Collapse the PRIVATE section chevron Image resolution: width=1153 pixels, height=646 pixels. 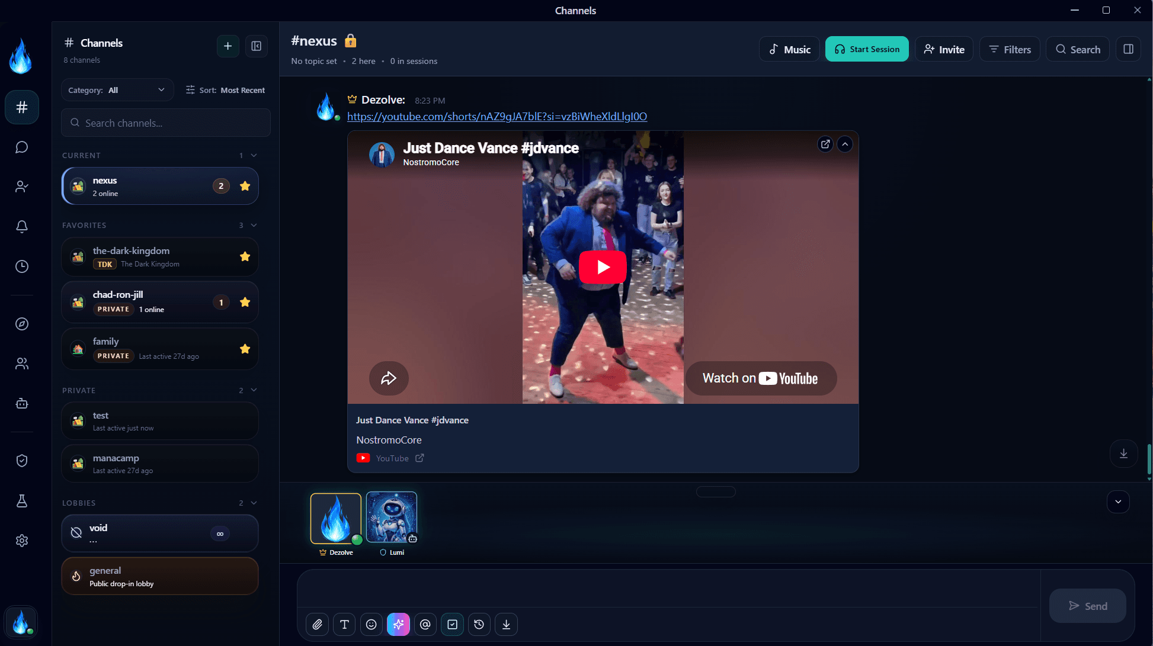(x=254, y=390)
